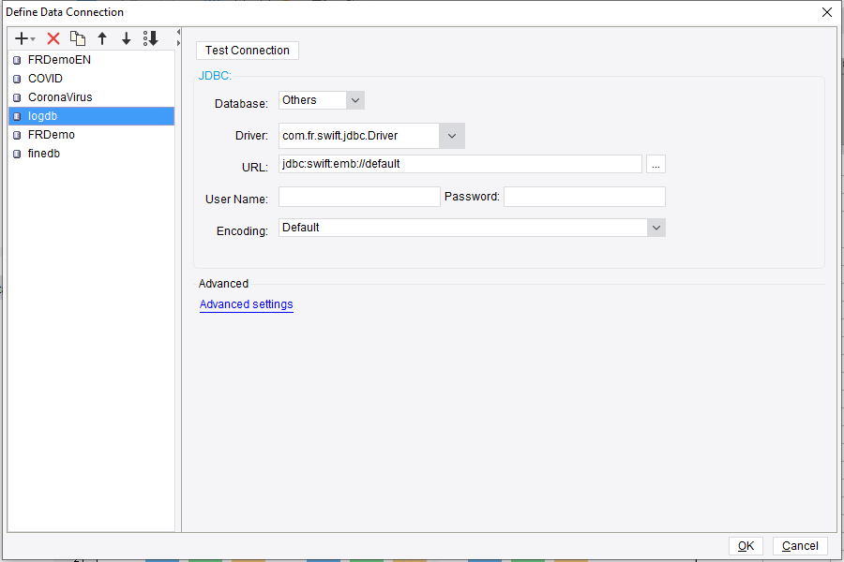Screen dimensions: 844x562
Task: Add a new data connection with plus icon
Action: [x=23, y=38]
